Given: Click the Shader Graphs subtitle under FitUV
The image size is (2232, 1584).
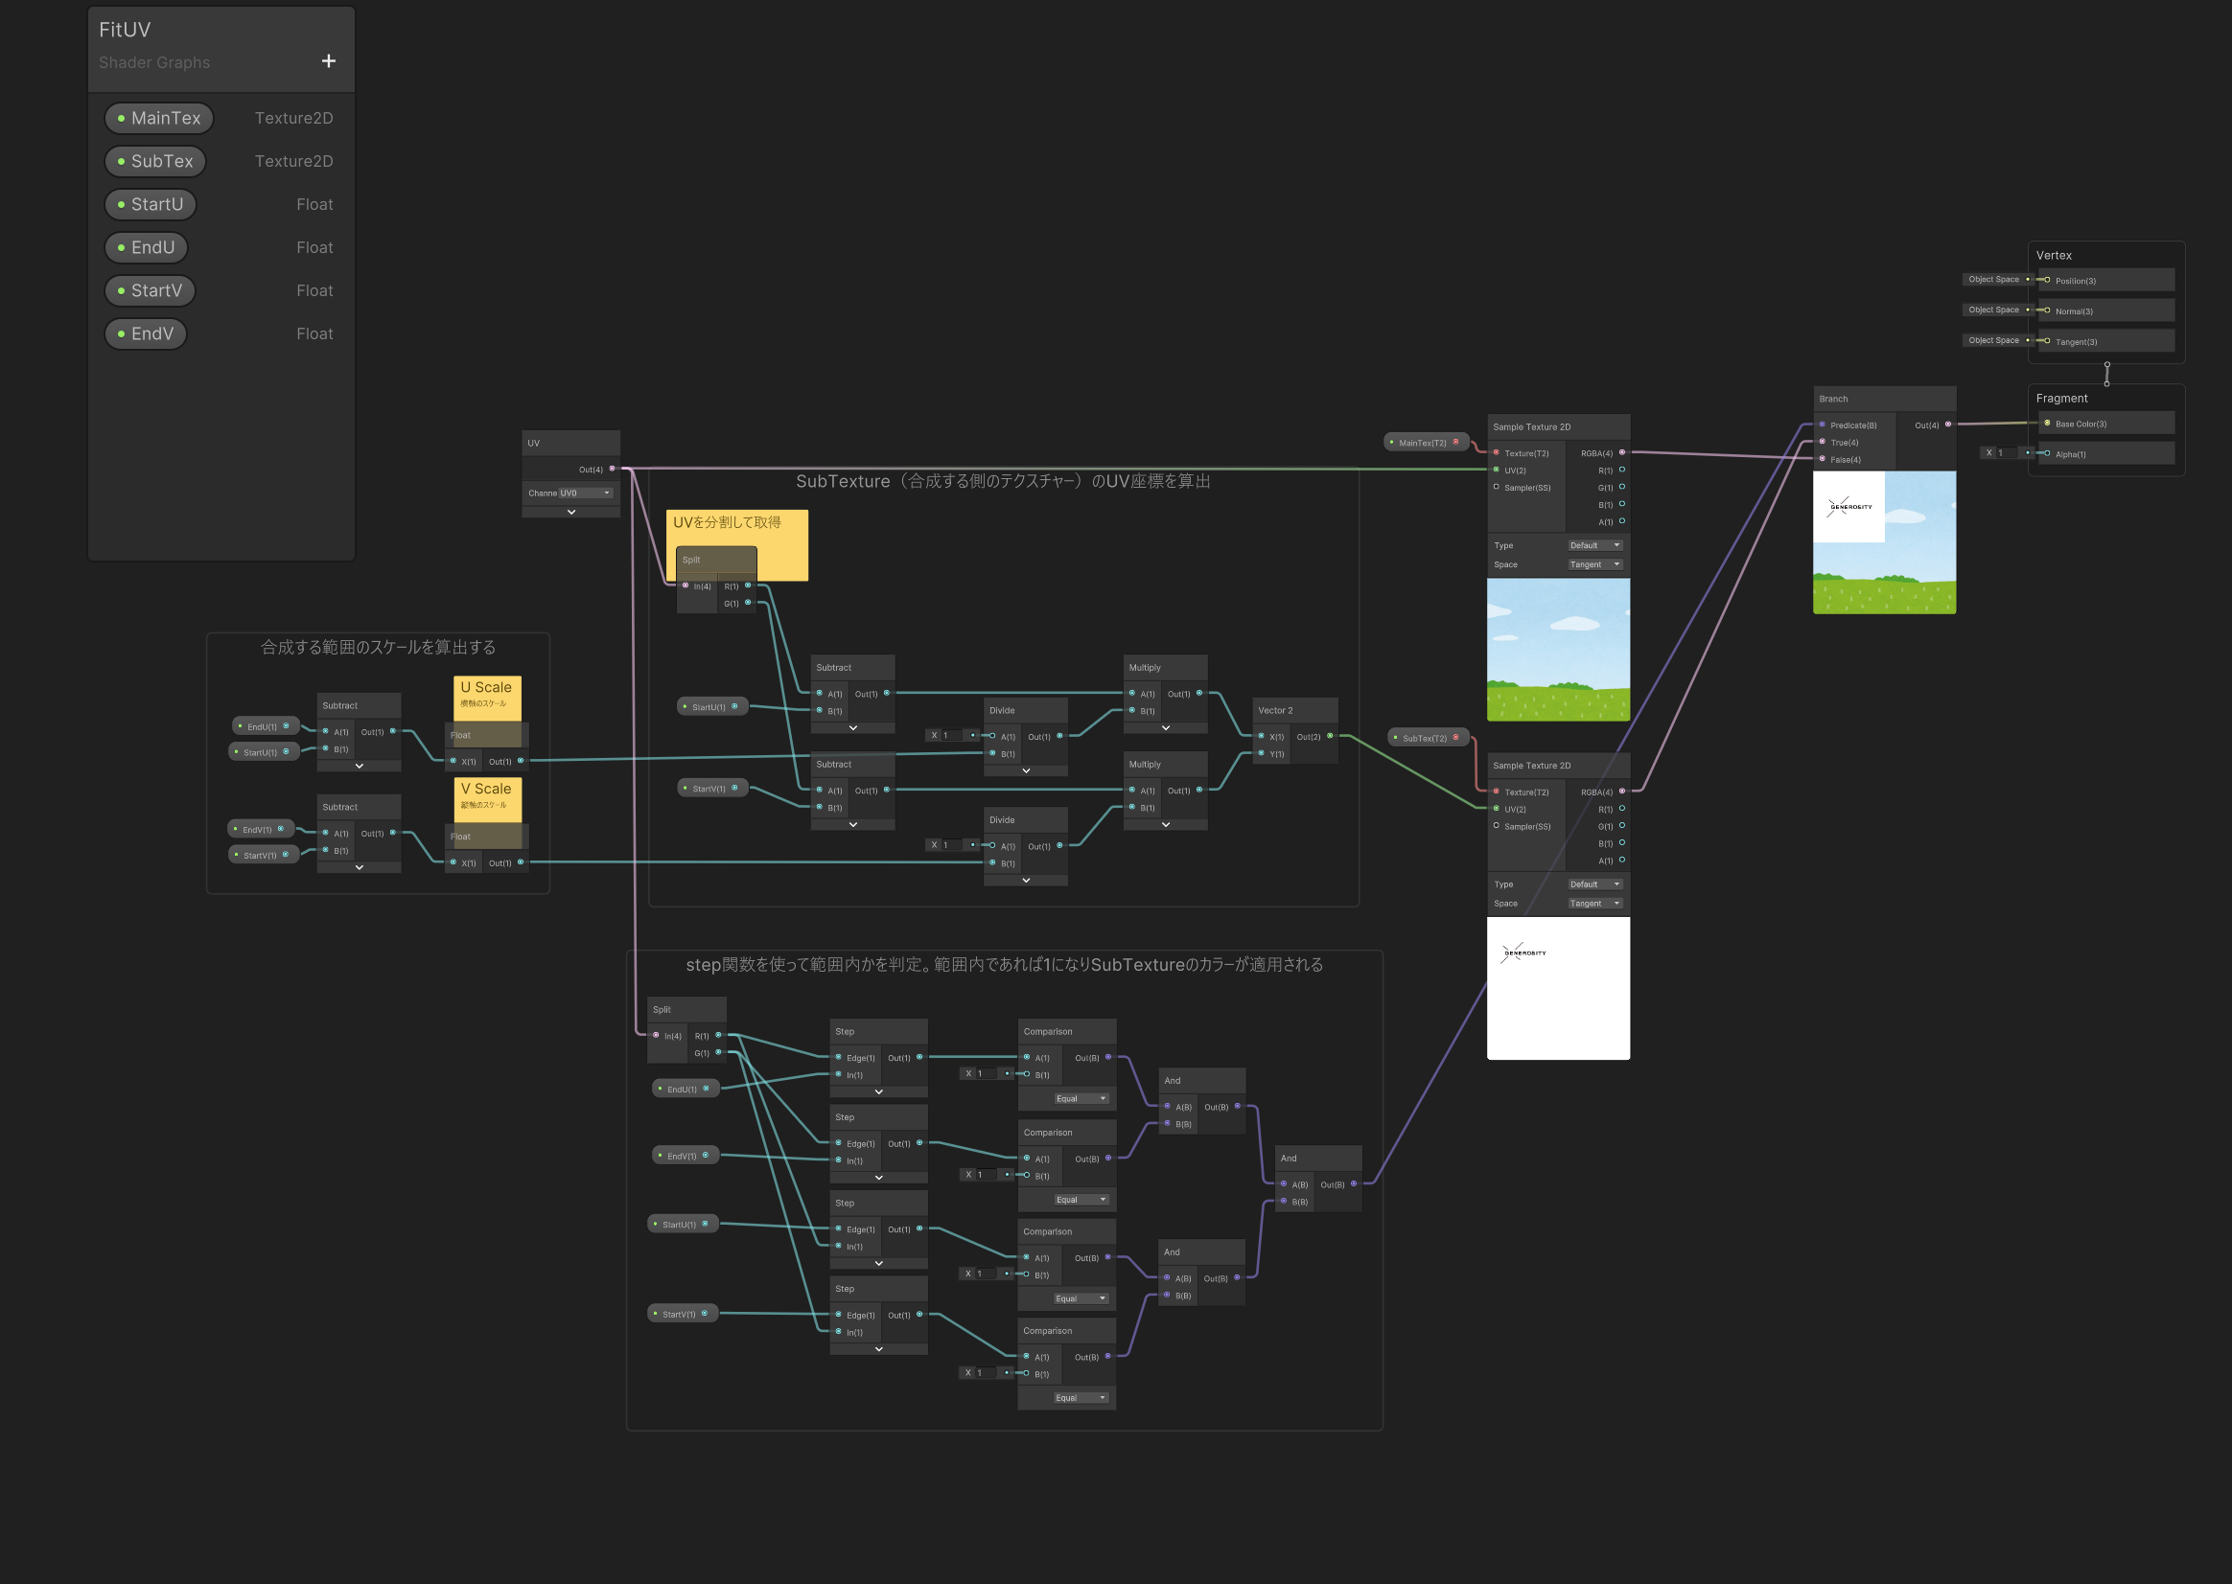Looking at the screenshot, I should click(x=154, y=62).
